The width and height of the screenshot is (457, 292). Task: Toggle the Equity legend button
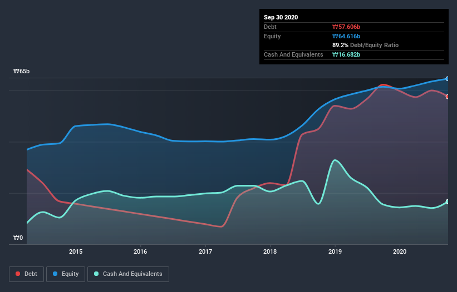pyautogui.click(x=66, y=274)
